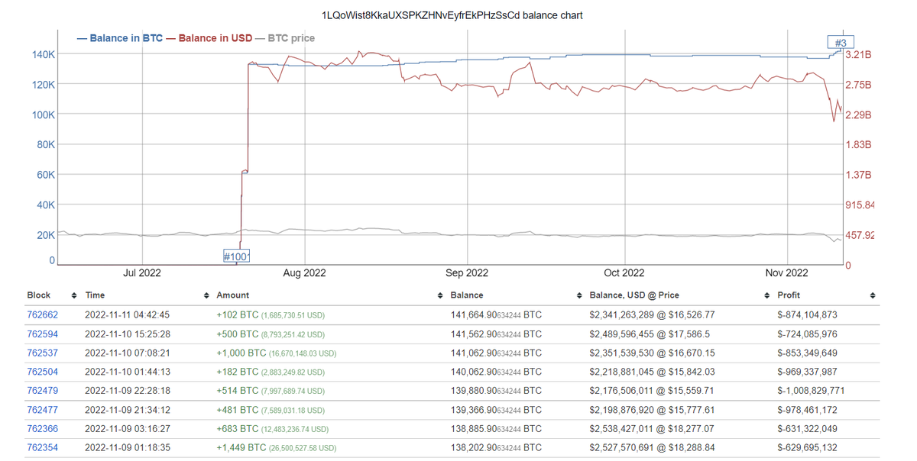Select USD value $2,538,427,011 @ $18,277.07
The height and width of the screenshot is (461, 917).
pos(653,429)
